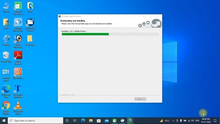Viewport: 220px width, 124px height.
Task: Open the This PC desktop icon
Action: (x=6, y=7)
